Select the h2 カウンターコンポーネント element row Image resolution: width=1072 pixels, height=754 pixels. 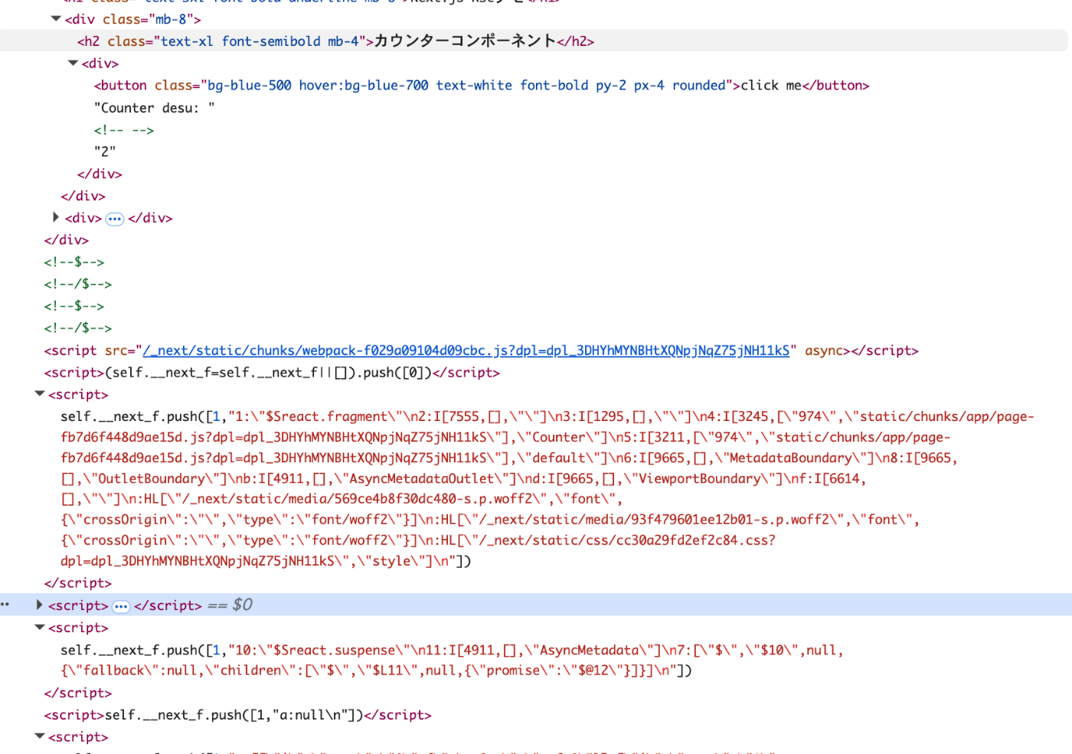tap(534, 41)
